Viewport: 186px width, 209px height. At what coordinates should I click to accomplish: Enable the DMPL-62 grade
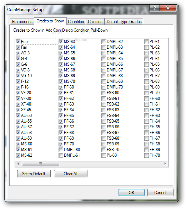click(x=104, y=42)
